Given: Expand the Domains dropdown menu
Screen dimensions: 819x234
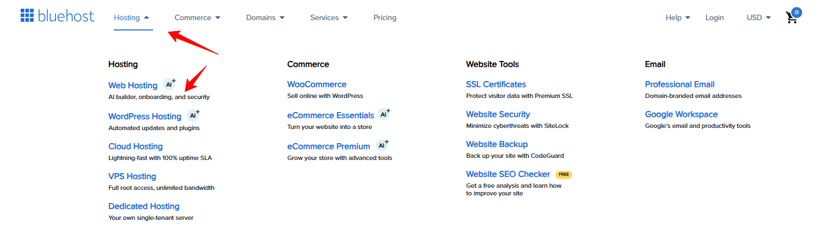Looking at the screenshot, I should click(265, 17).
